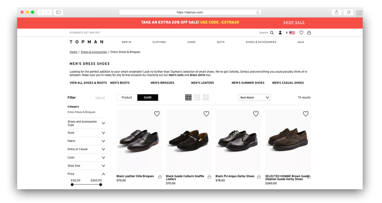Open the Jeans menu
382x203 pixels.
(x=191, y=42)
